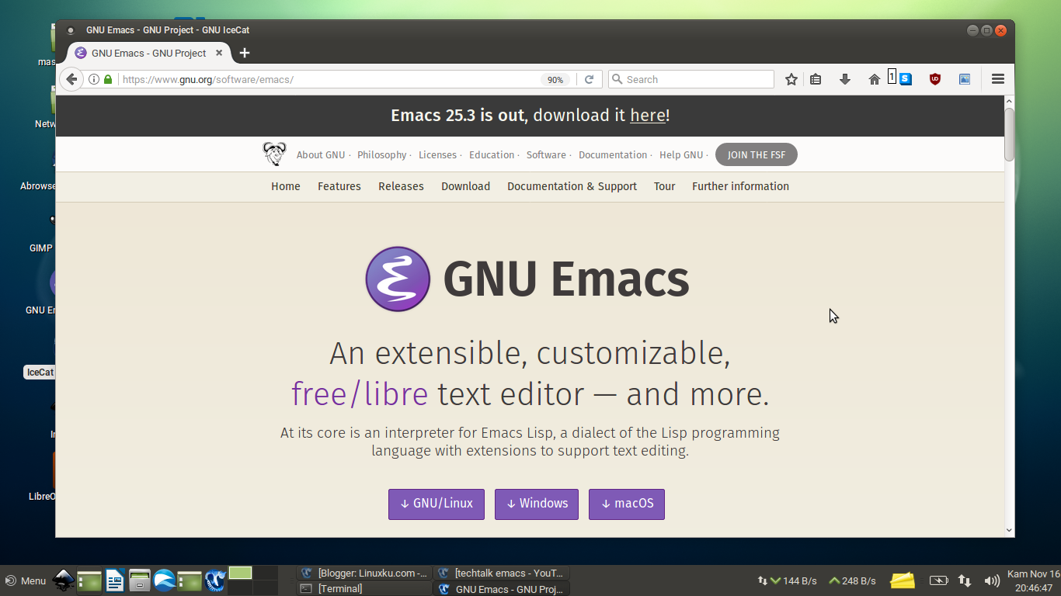Viewport: 1061px width, 596px height.
Task: Click the 'here' download link in banner
Action: coord(648,116)
